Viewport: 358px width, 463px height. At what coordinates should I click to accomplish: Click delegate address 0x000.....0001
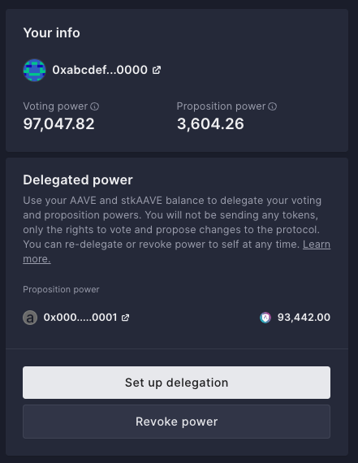80,318
